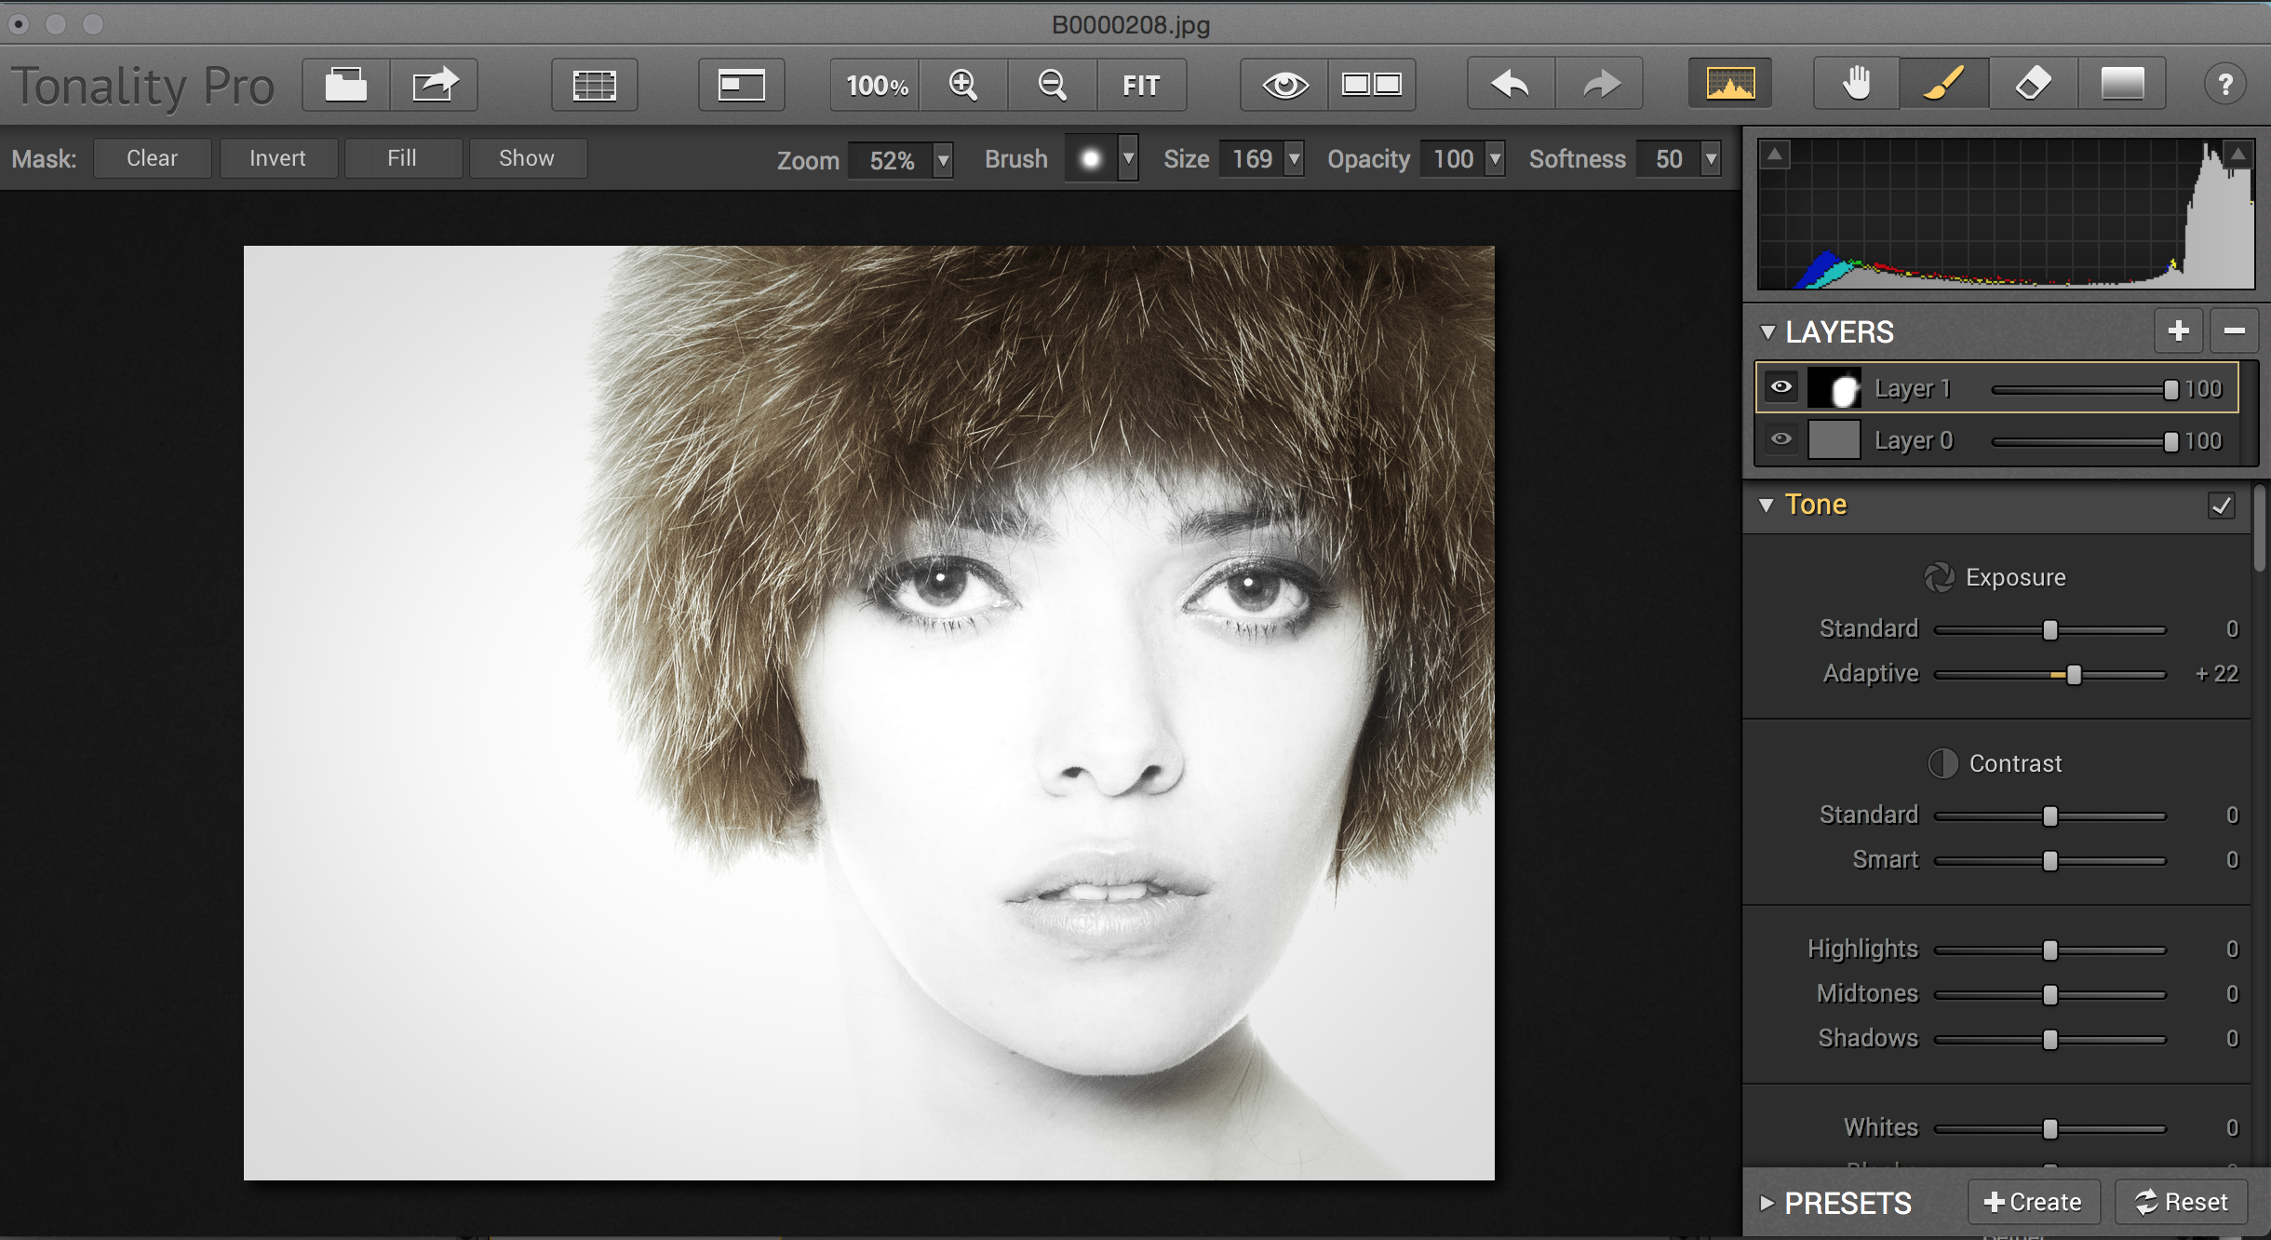
Task: Click the Invert mask button
Action: [277, 158]
